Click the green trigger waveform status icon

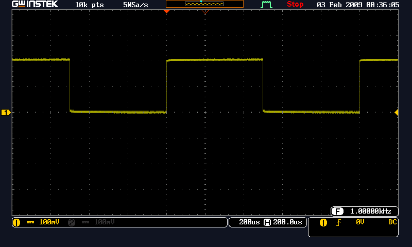266,5
